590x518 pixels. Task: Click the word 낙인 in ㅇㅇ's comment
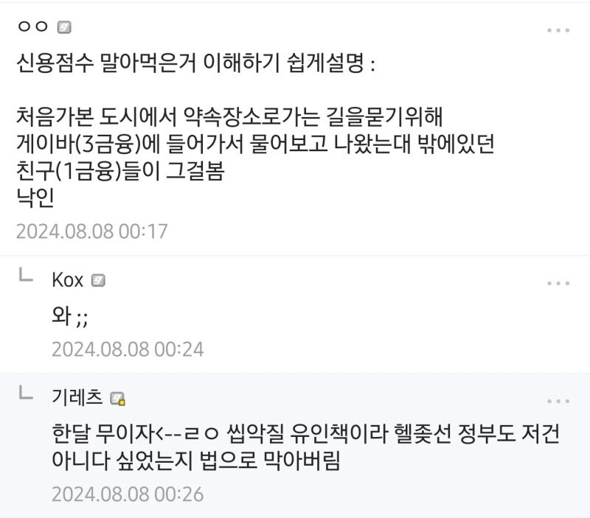tap(35, 197)
